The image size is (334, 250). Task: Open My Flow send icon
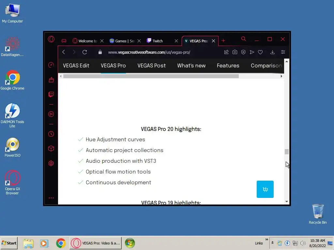pos(252,52)
